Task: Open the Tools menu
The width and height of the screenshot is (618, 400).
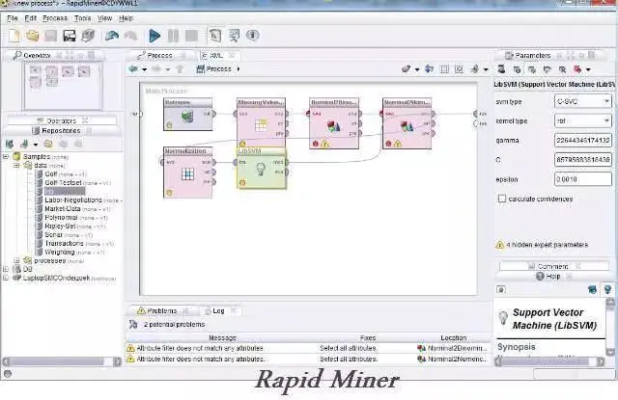Action: point(82,18)
